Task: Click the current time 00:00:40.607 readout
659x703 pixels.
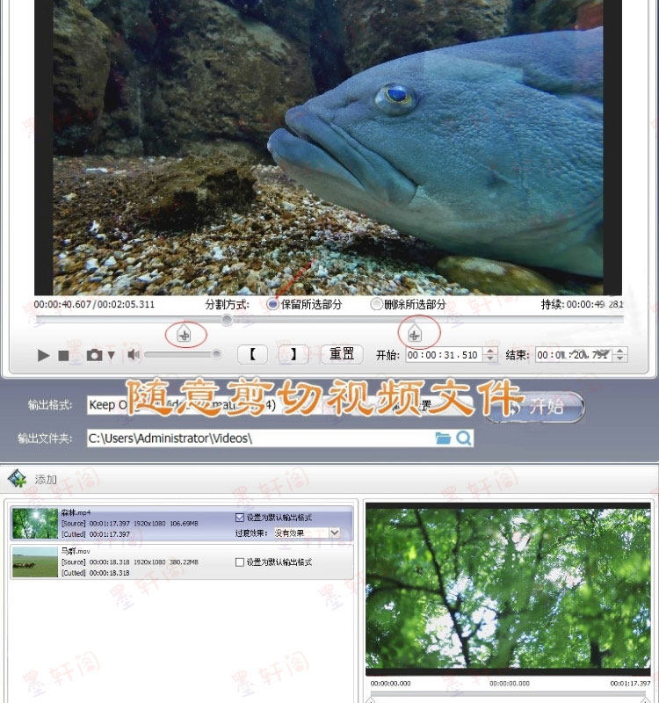Action: [x=62, y=304]
